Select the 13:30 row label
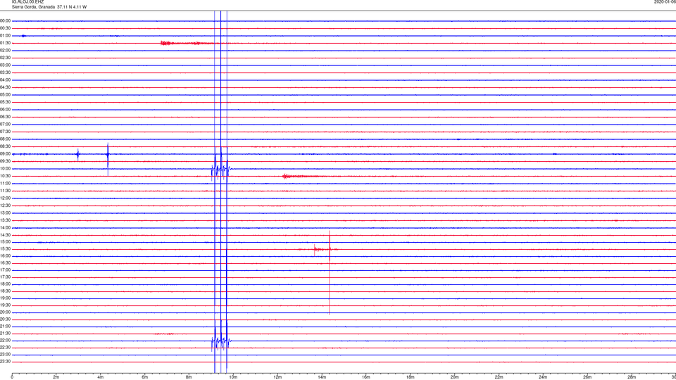The width and height of the screenshot is (676, 380). click(x=5, y=220)
